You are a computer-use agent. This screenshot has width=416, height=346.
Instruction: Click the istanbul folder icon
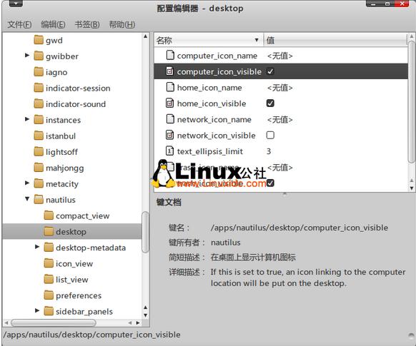click(x=39, y=136)
